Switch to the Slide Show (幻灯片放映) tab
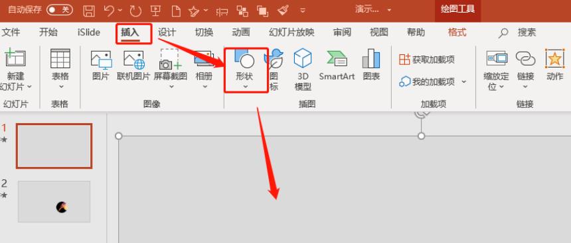Viewport: 571px width, 243px height. [291, 32]
